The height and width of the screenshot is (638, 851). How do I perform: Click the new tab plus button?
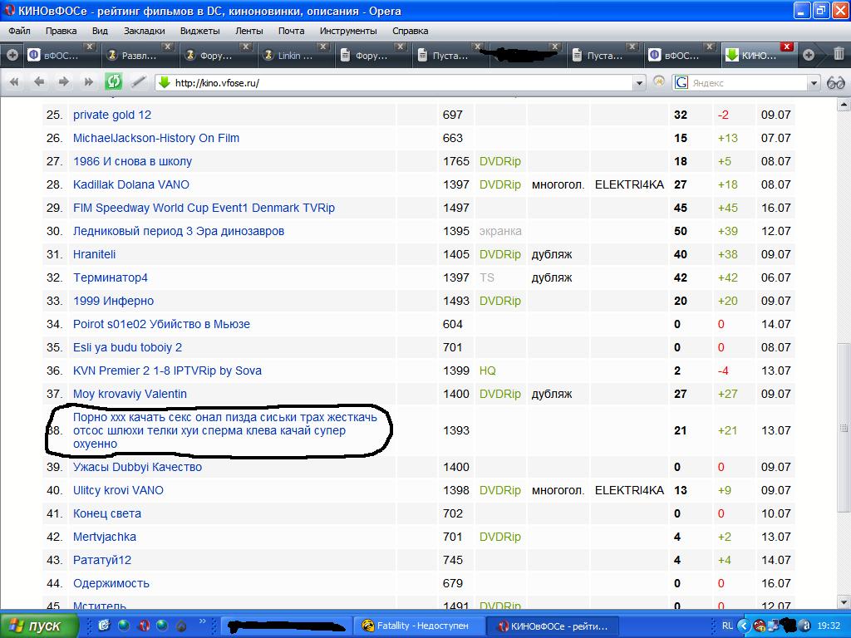[x=809, y=55]
